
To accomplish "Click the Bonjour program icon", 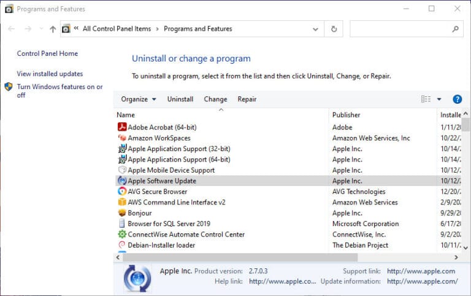I will (122, 212).
